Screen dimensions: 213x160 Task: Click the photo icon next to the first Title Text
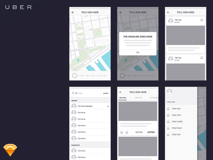[202, 20]
